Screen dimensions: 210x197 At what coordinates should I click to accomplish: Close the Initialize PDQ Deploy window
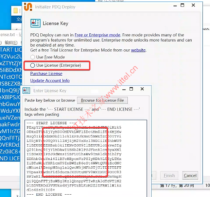[193, 5]
